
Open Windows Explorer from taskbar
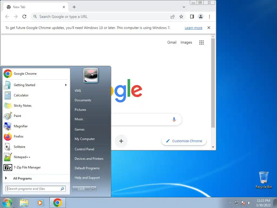(x=24, y=203)
